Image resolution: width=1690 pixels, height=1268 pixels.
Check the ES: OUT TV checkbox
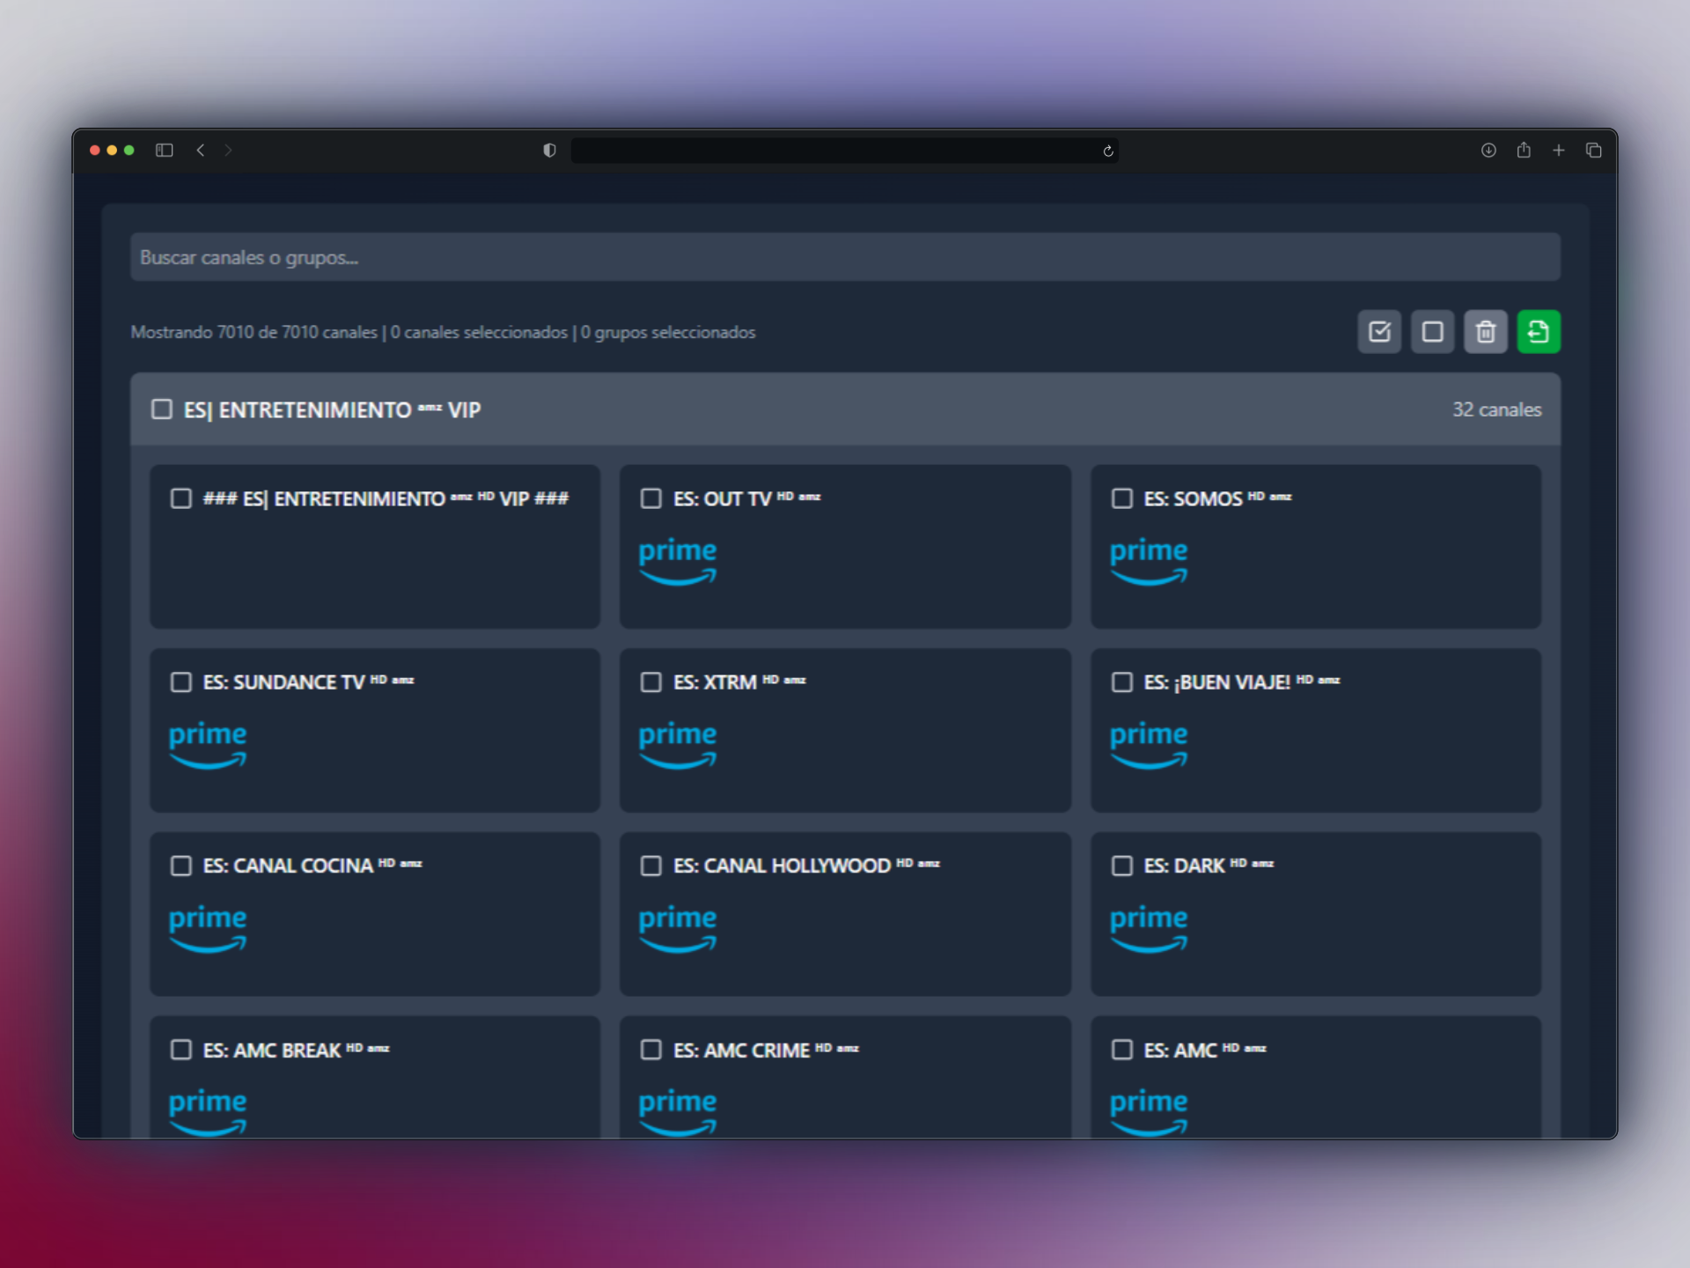click(x=651, y=498)
